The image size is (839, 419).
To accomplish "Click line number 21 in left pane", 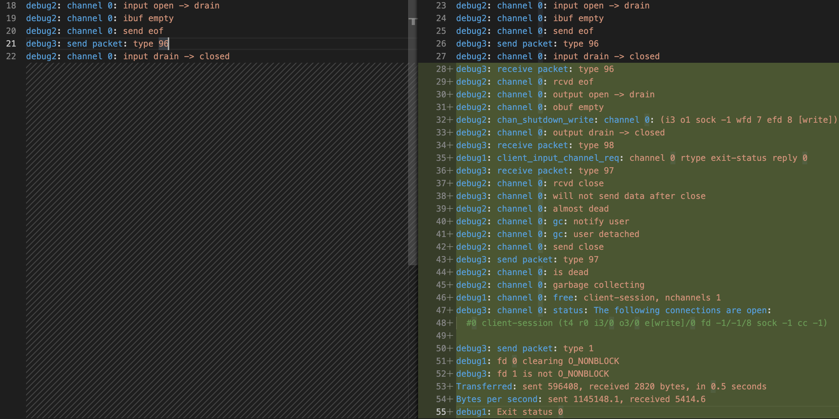I will coord(11,44).
